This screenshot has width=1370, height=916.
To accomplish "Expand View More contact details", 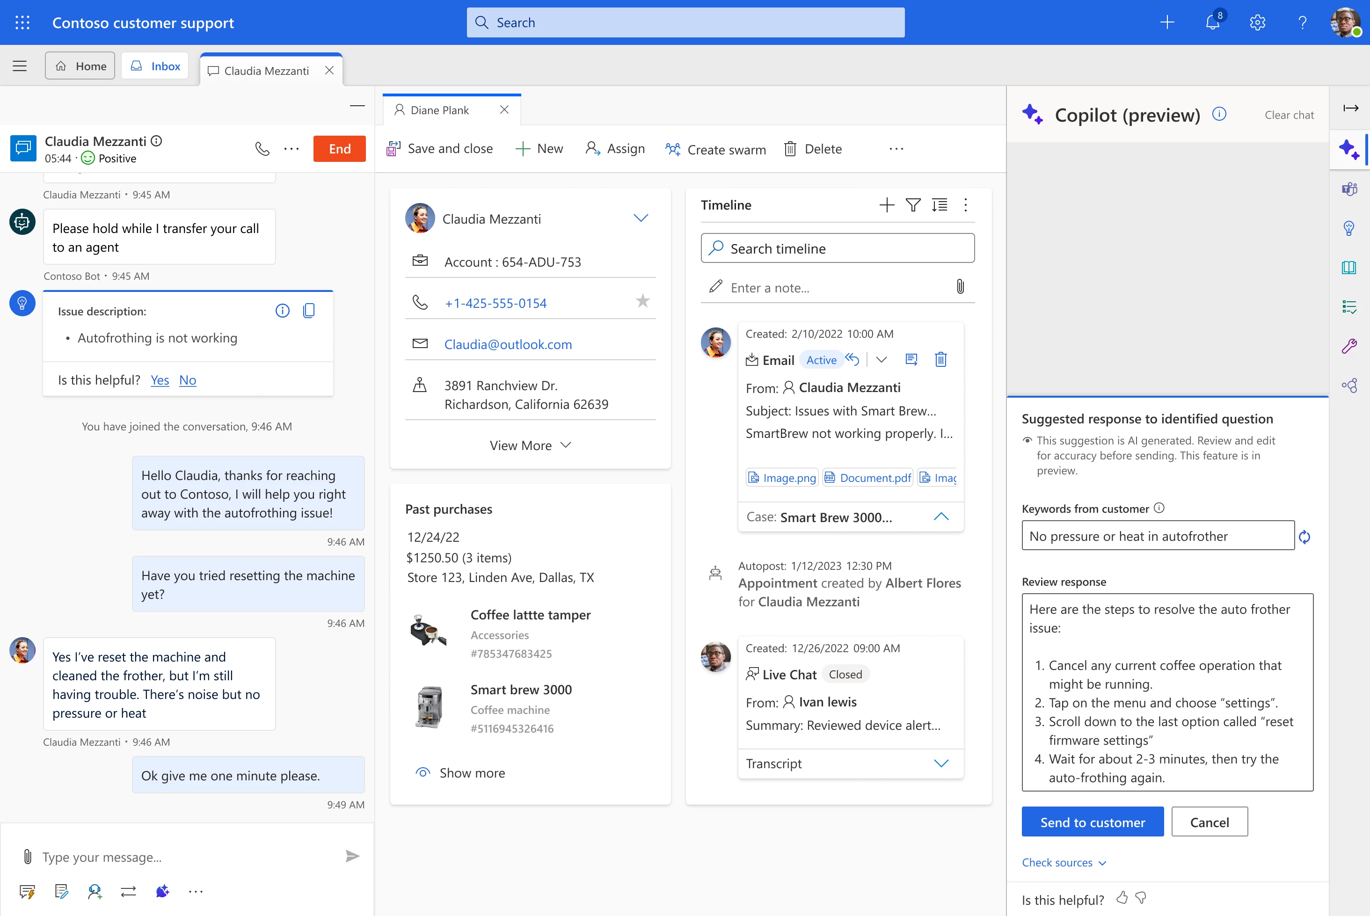I will click(529, 444).
